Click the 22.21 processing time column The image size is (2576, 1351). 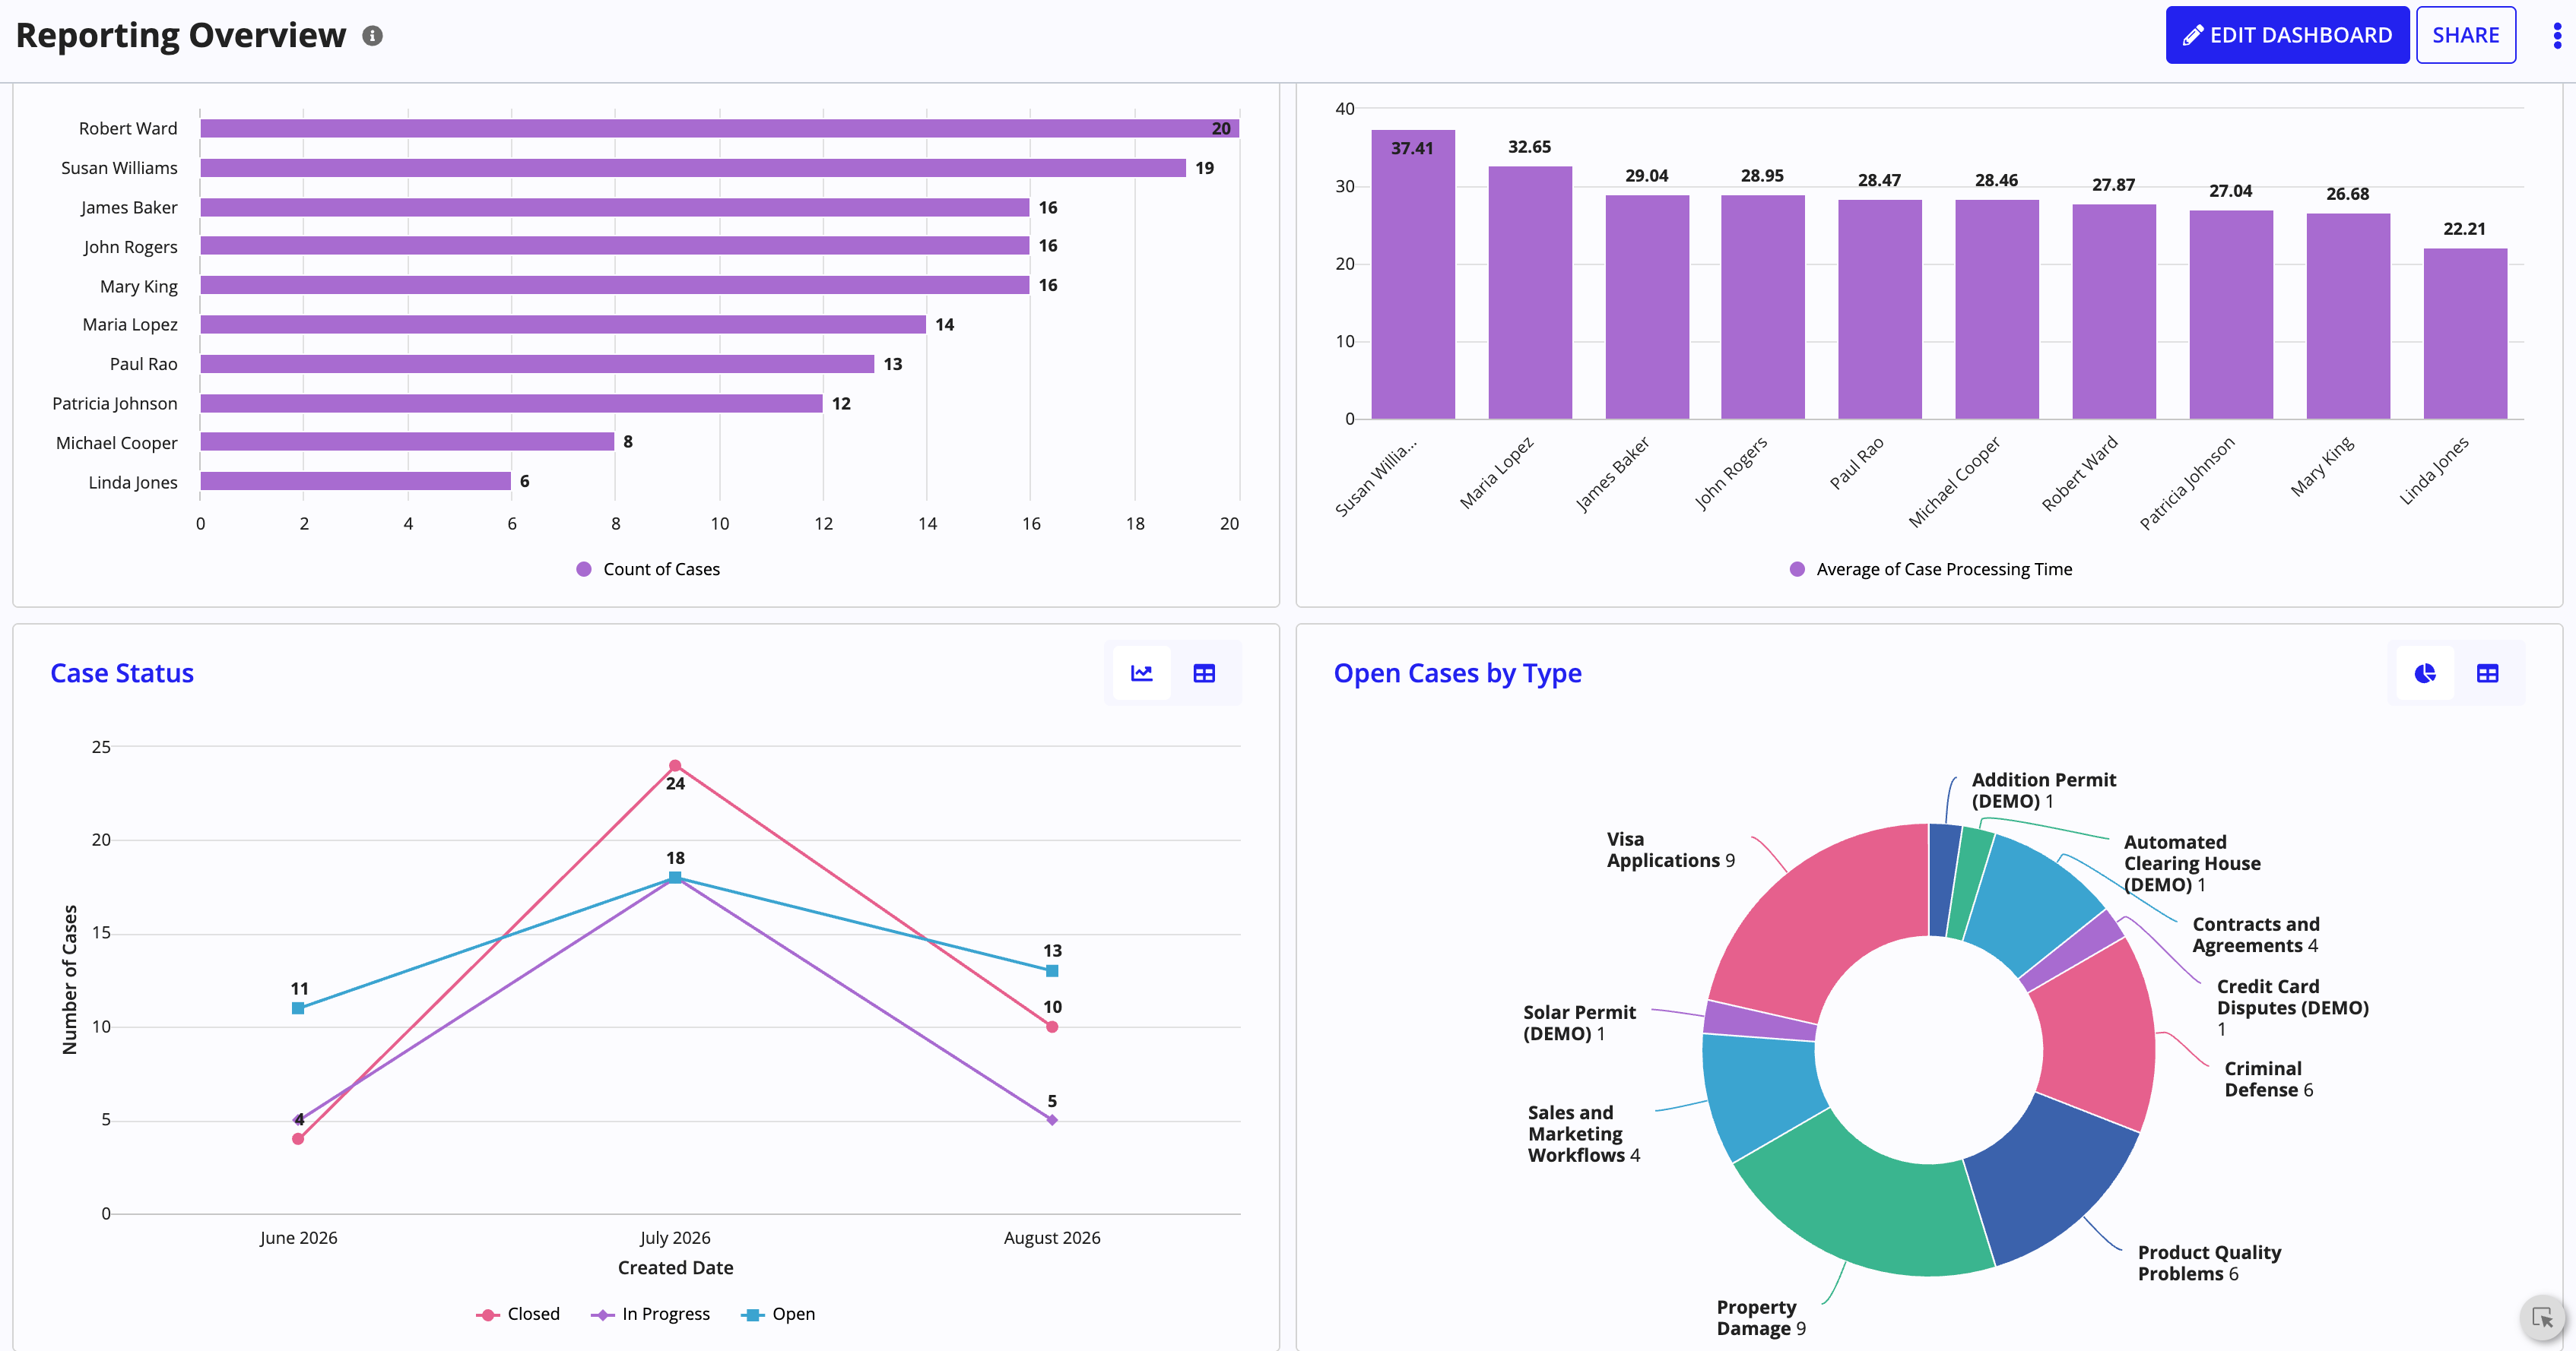point(2465,334)
